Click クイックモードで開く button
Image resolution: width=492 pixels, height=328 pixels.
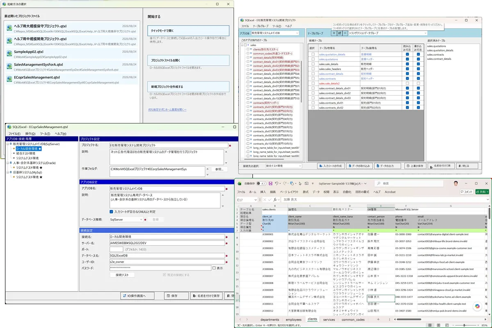[188, 30]
